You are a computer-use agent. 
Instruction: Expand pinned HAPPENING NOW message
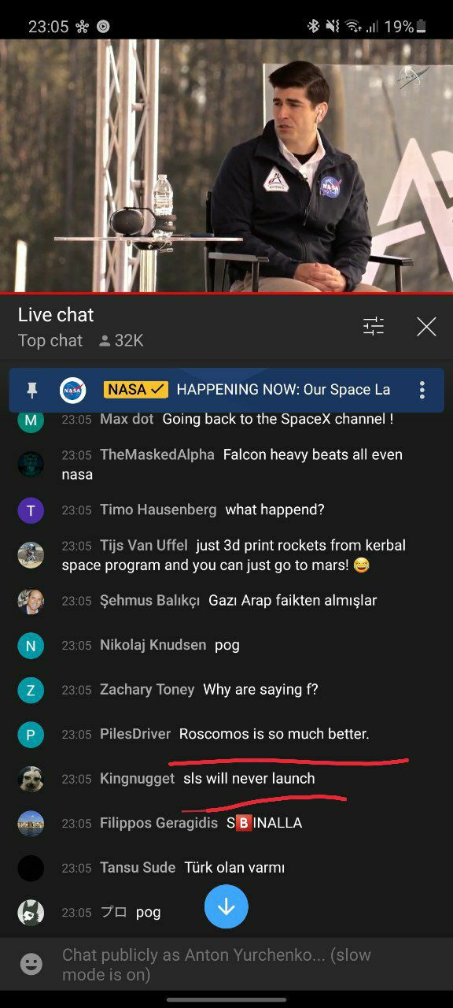pos(283,390)
